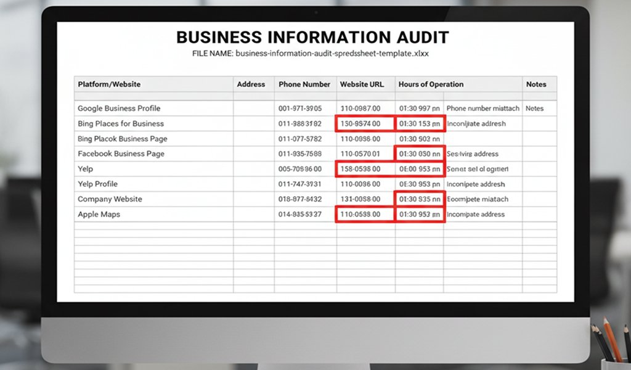The image size is (631, 370).
Task: Click the FILE NAME text under the title
Action: [311, 54]
